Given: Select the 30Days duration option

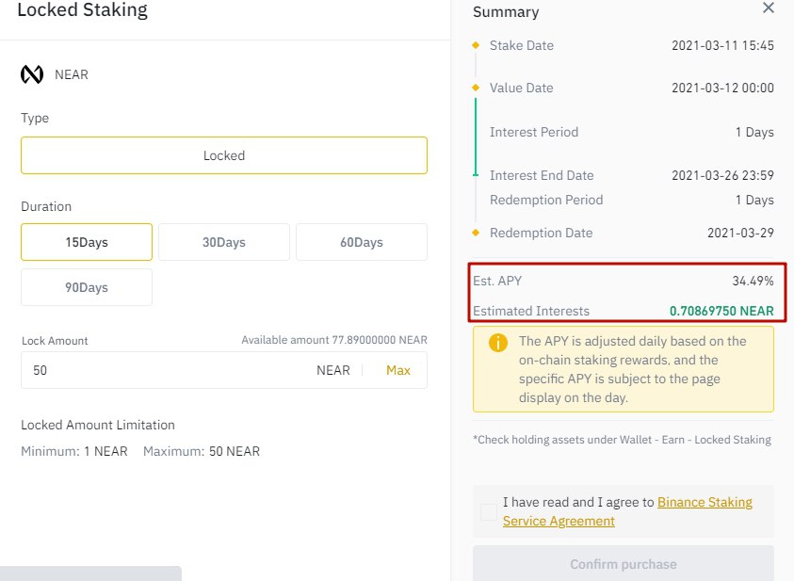Looking at the screenshot, I should coord(224,242).
